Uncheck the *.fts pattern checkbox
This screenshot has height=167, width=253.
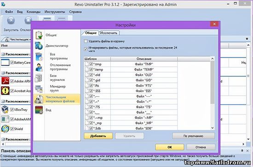pos(91,86)
